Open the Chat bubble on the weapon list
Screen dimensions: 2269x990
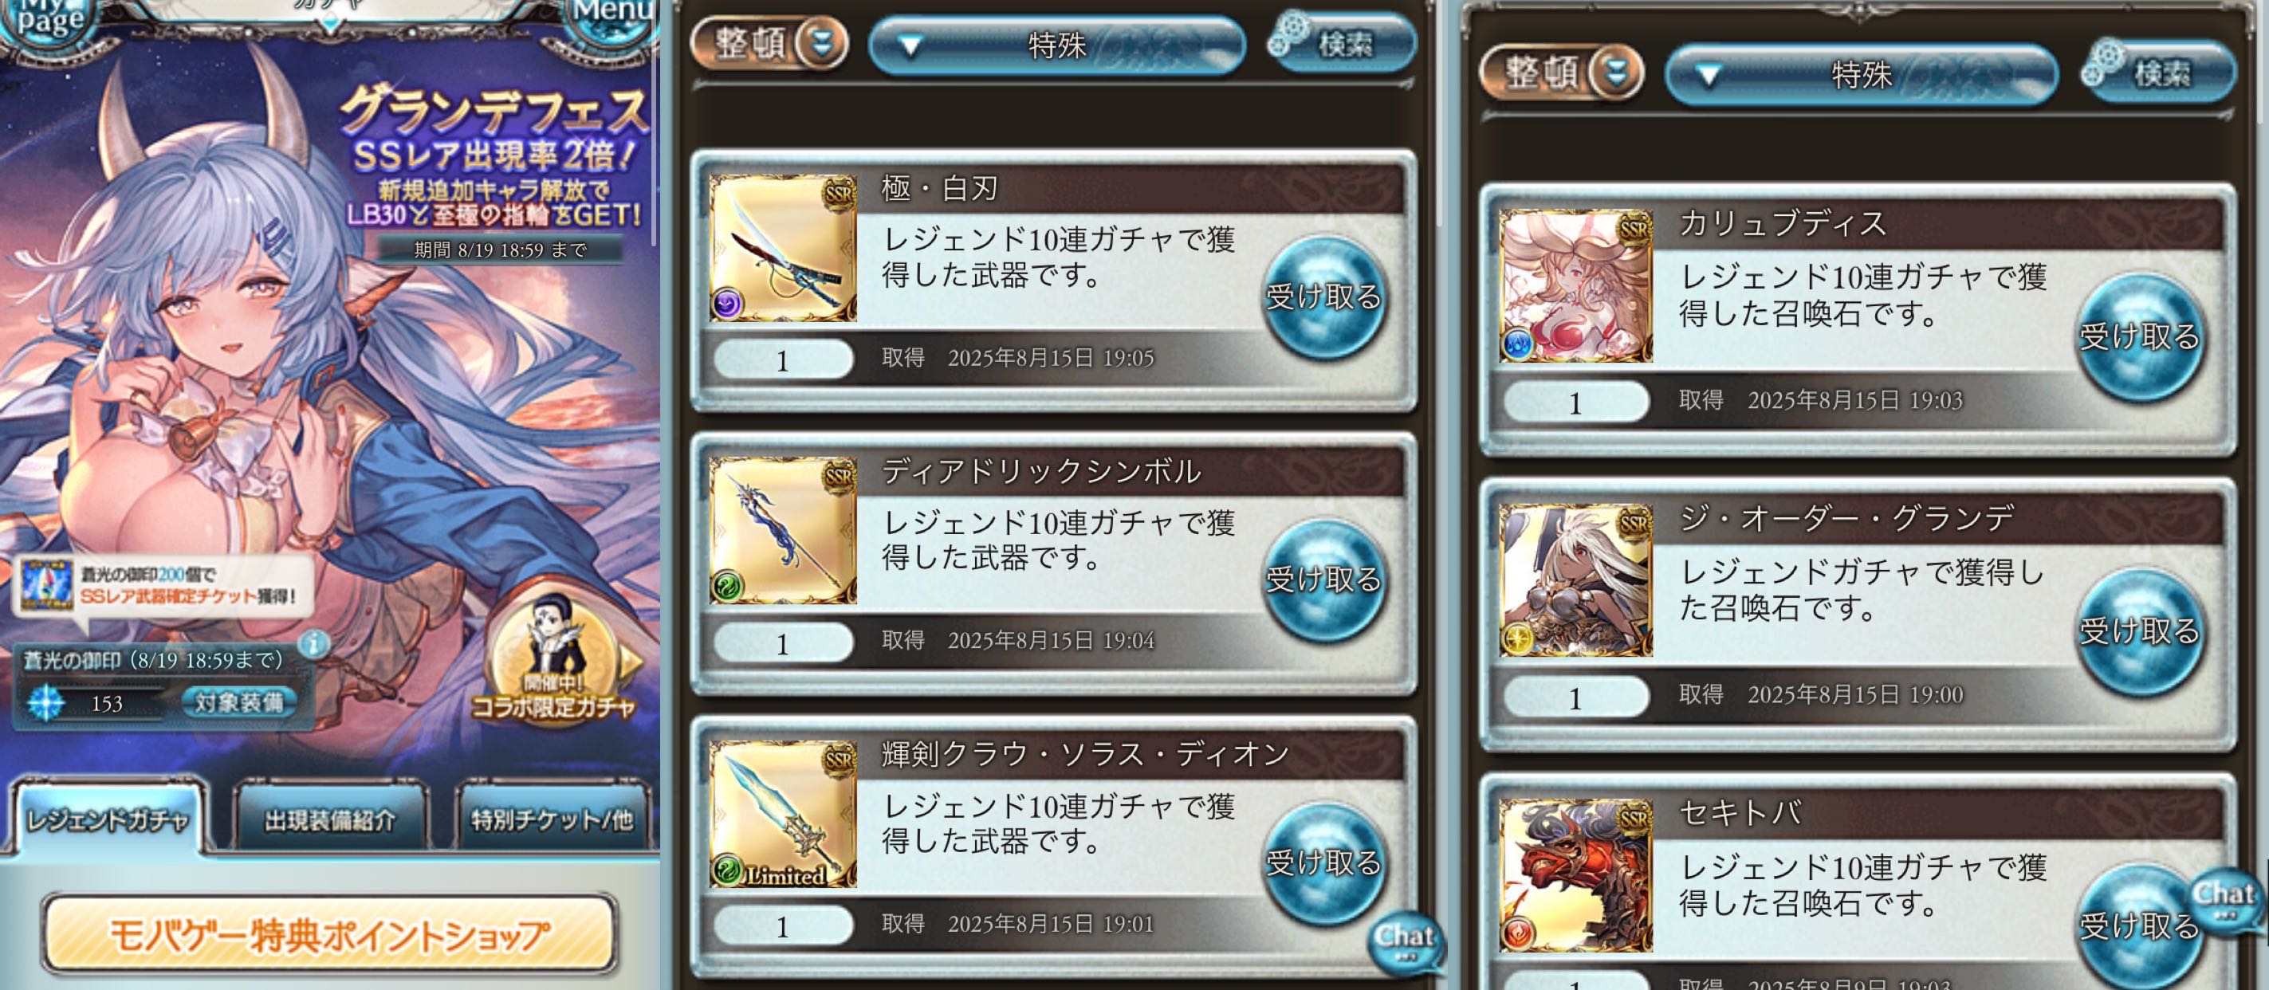pyautogui.click(x=1406, y=942)
